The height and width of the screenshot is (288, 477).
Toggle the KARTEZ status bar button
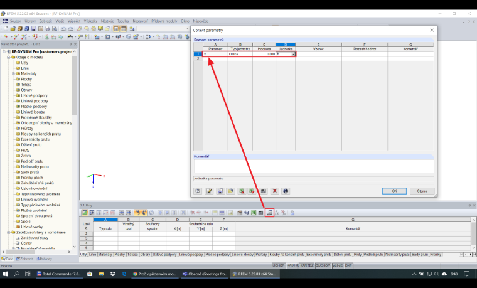click(307, 265)
